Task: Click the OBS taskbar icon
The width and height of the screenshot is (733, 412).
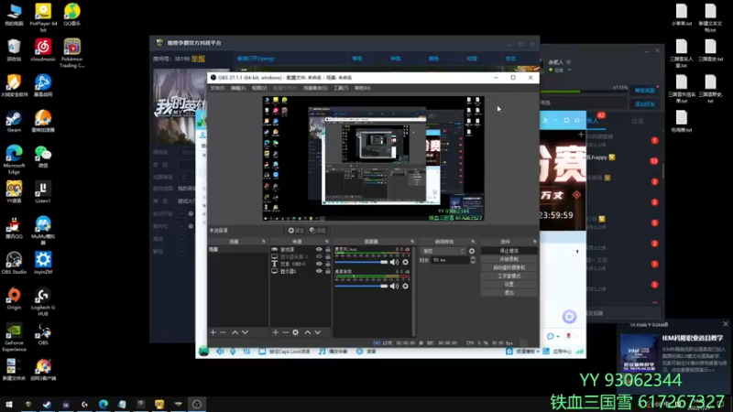Action: [197, 404]
